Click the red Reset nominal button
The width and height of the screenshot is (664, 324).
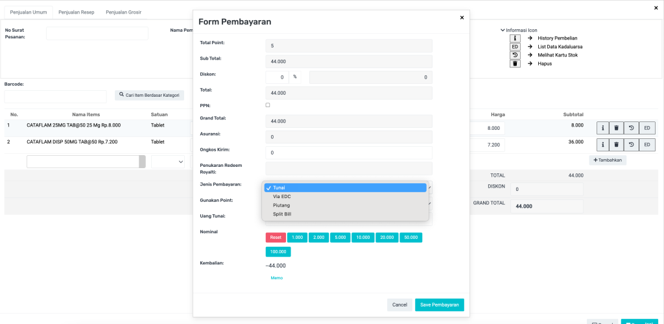(x=276, y=238)
